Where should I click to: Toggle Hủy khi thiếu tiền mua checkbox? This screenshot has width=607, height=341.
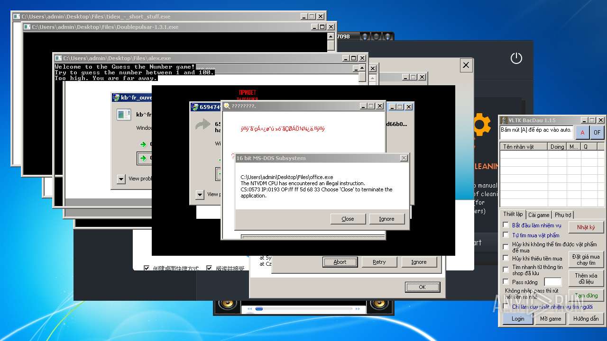click(506, 258)
